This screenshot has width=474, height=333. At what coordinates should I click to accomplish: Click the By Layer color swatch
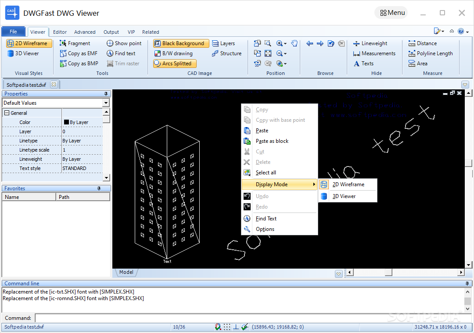click(67, 122)
